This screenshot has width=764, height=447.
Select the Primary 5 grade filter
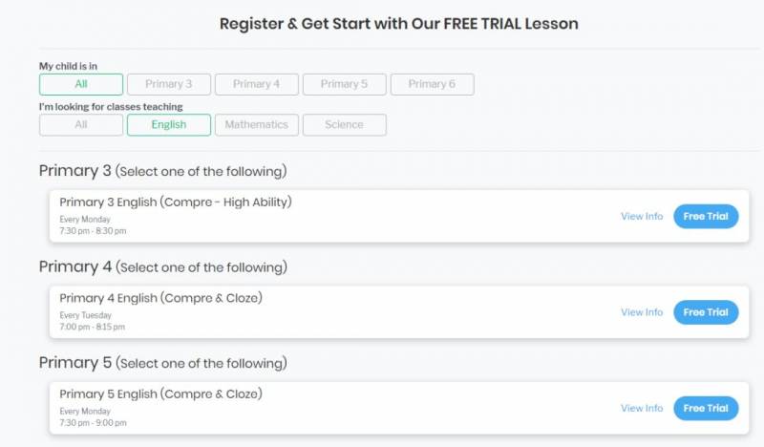click(345, 84)
